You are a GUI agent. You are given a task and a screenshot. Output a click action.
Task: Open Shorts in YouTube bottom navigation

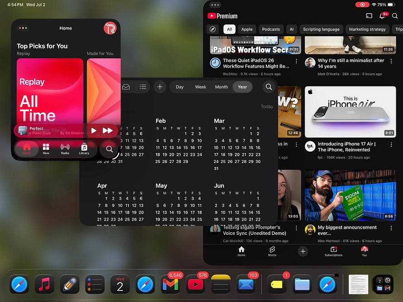(272, 251)
